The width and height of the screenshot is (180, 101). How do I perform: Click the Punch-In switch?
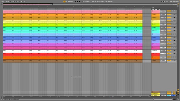(x=100, y=2)
